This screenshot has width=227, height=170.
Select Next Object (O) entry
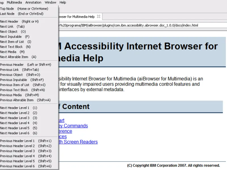coord(29,31)
